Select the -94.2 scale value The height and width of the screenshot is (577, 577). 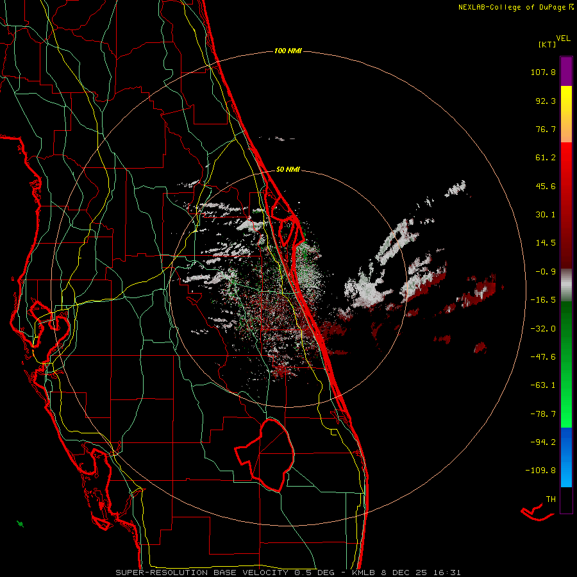point(543,442)
